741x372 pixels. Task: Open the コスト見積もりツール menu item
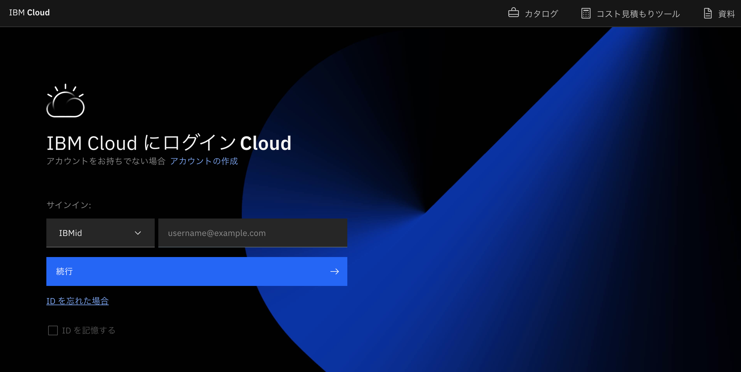pos(638,14)
